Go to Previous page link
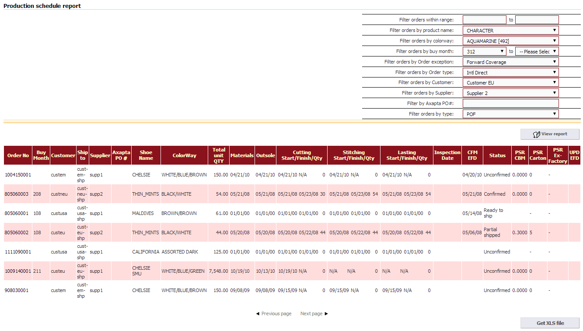This screenshot has height=331, width=583. (x=273, y=313)
